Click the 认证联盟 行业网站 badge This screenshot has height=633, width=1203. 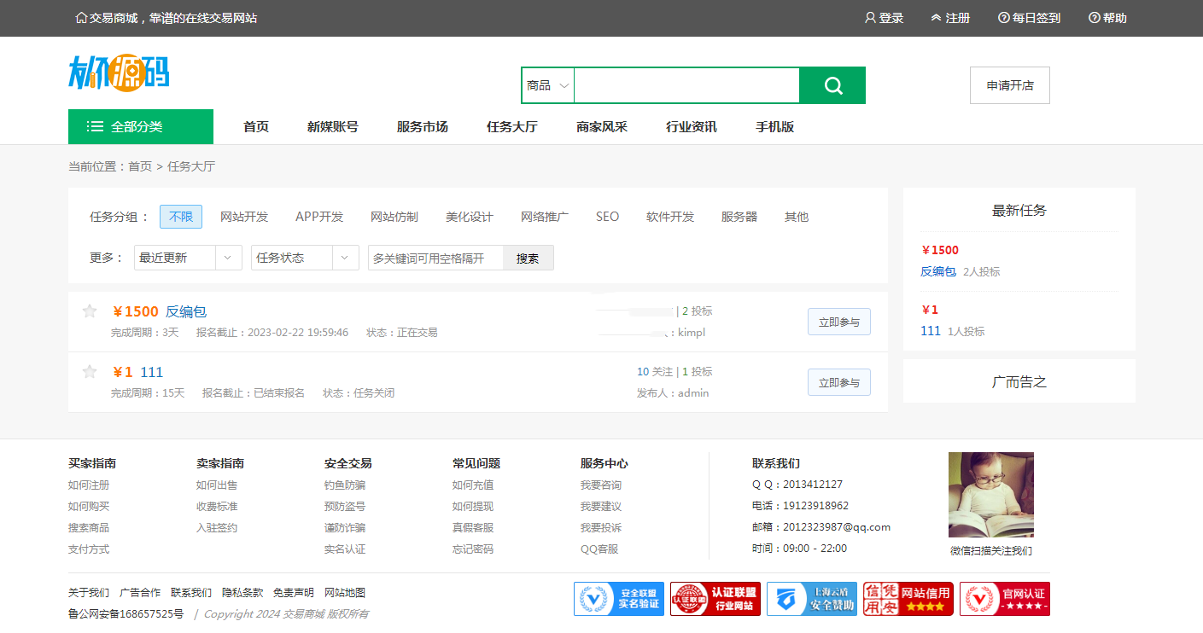pos(715,599)
